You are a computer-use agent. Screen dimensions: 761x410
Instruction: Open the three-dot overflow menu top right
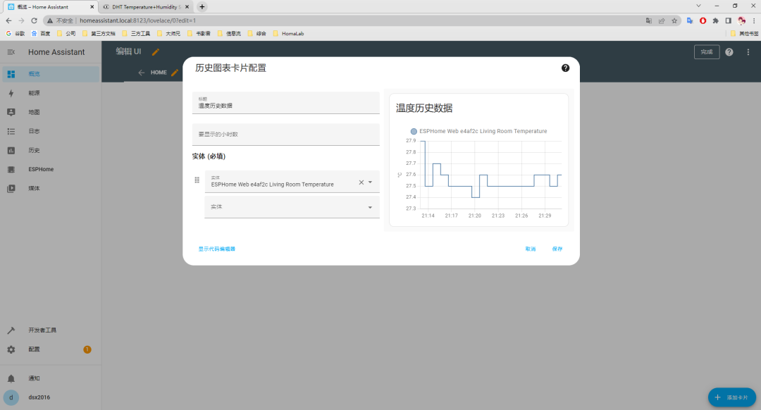(x=748, y=51)
